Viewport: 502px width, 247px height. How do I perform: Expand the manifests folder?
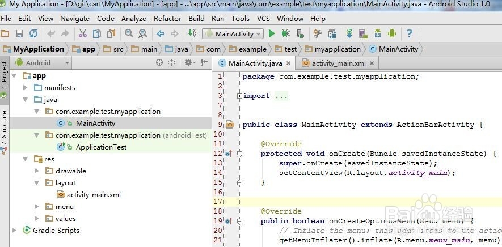click(x=26, y=88)
